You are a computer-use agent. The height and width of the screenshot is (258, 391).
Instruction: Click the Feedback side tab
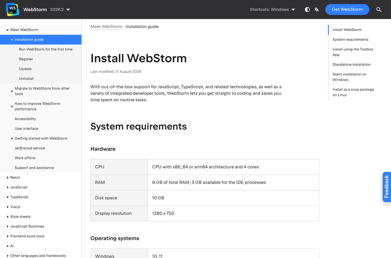pyautogui.click(x=386, y=187)
